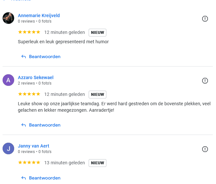Viewport: 216px width, 184px height.
Task: Open Annemarie Kreijveld's reviewer name link
Action: pyautogui.click(x=39, y=15)
